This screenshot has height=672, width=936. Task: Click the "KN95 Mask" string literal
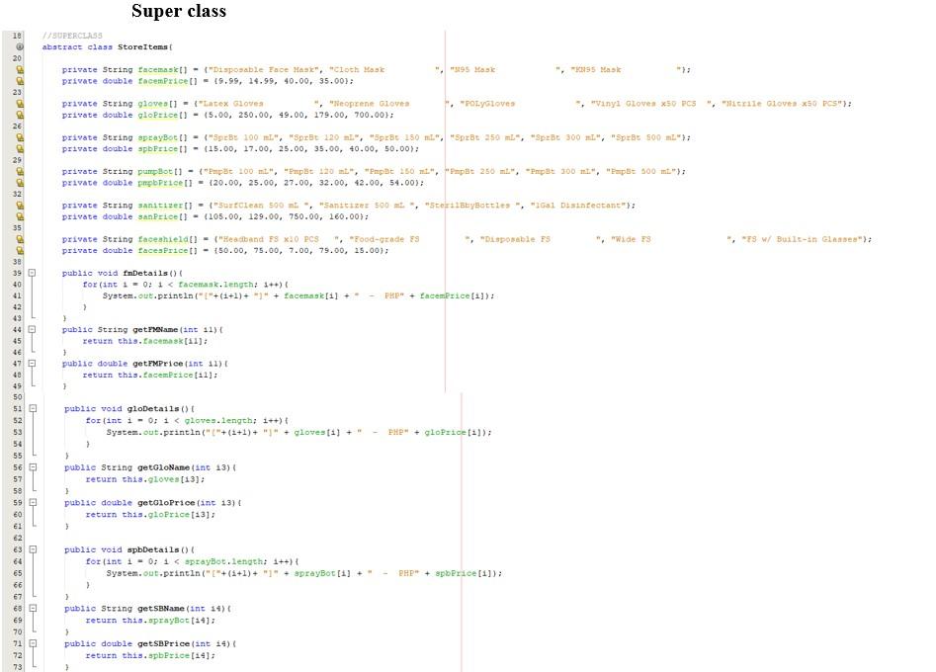(625, 70)
